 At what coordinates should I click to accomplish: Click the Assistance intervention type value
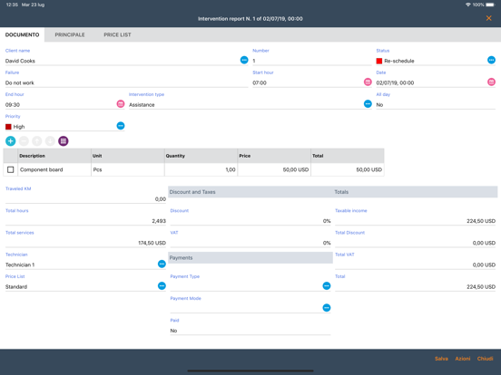point(142,104)
